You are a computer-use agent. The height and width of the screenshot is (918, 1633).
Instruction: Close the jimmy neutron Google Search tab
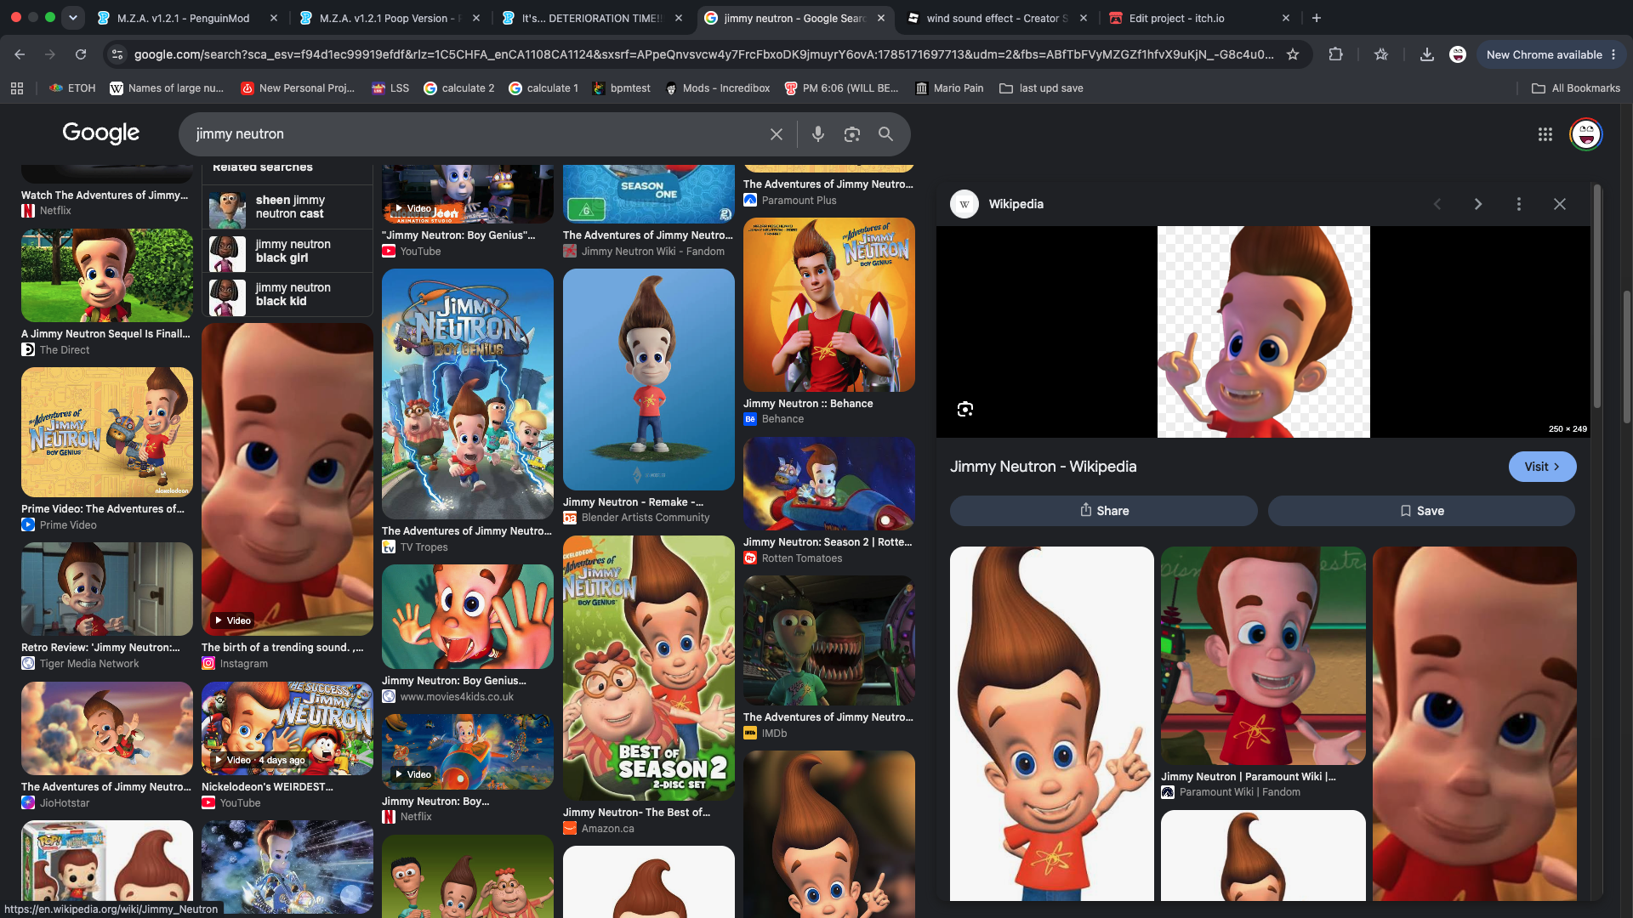[880, 18]
